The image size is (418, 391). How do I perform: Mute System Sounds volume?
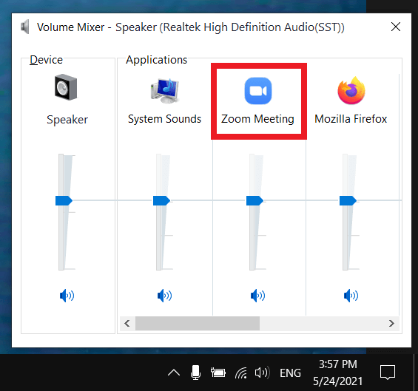[x=164, y=296]
